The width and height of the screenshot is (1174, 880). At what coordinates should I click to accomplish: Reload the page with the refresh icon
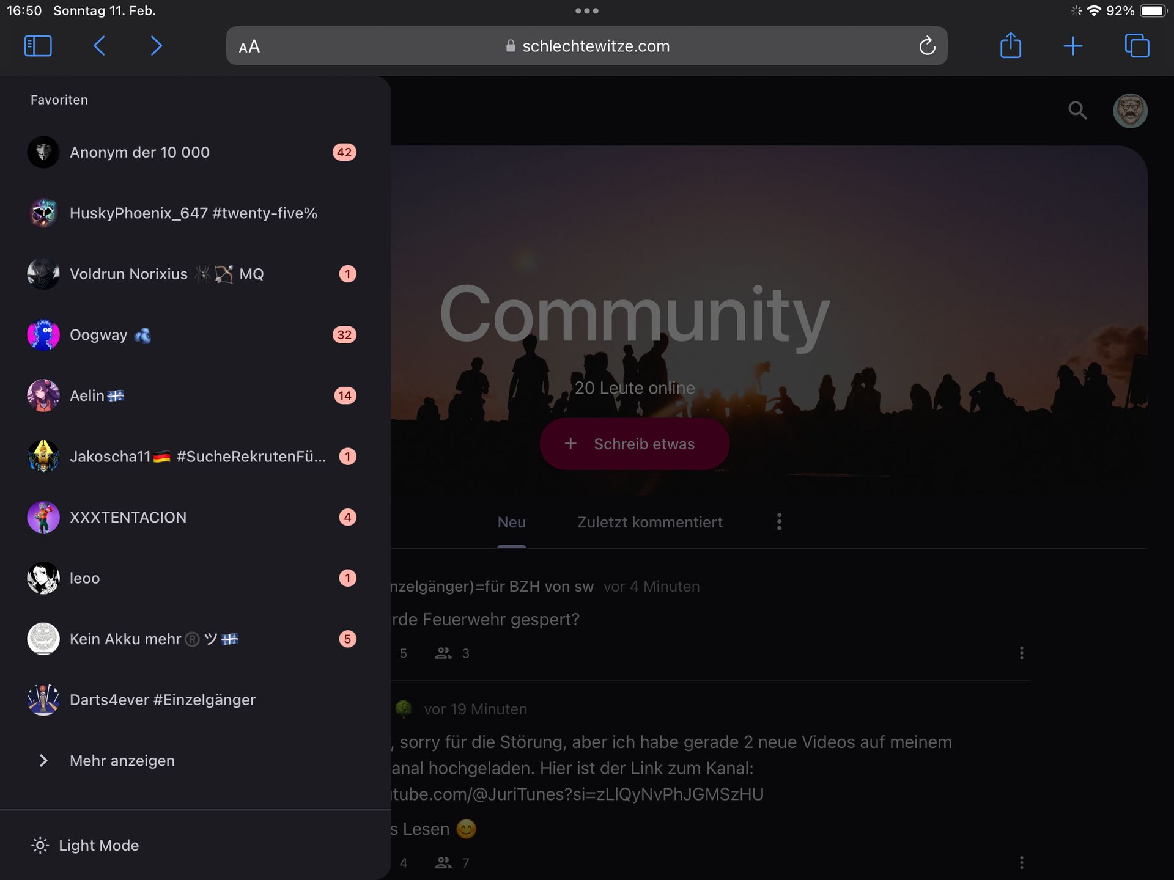click(x=927, y=46)
